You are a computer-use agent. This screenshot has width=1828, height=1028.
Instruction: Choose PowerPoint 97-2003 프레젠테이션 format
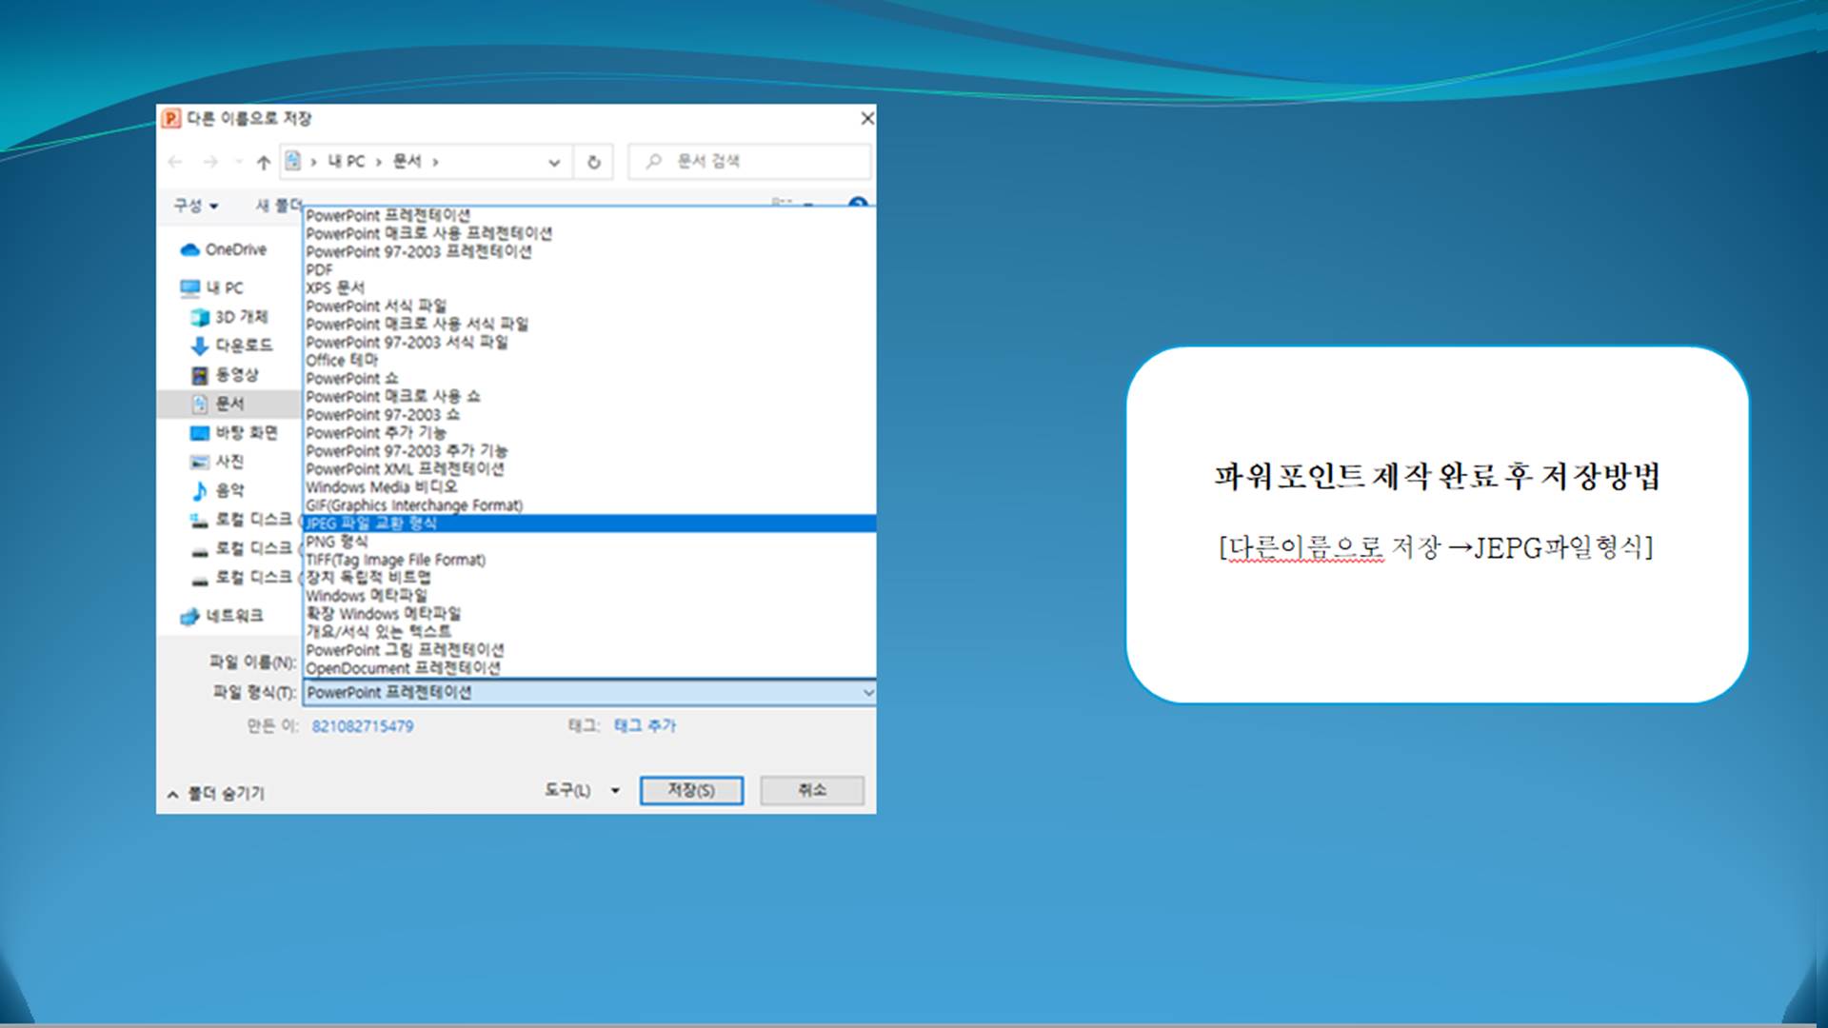[589, 252]
